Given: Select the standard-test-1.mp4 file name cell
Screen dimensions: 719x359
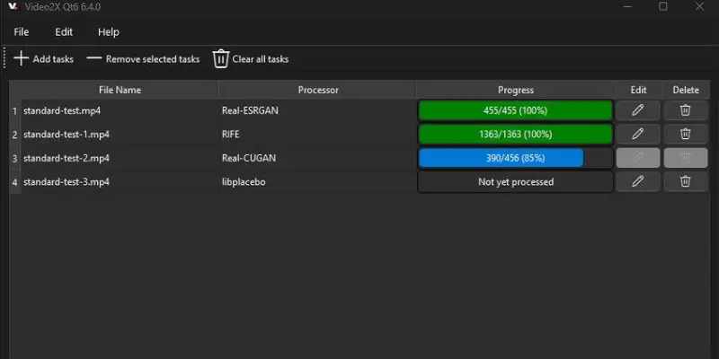Looking at the screenshot, I should [120, 134].
